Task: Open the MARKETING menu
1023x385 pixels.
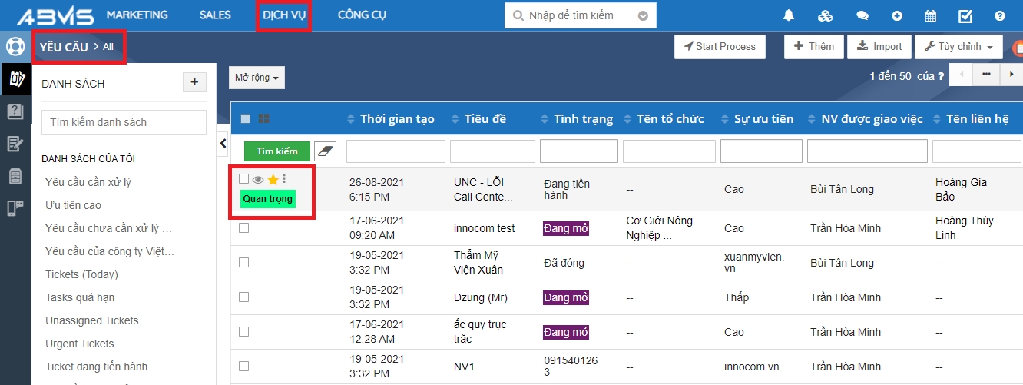Action: 137,15
